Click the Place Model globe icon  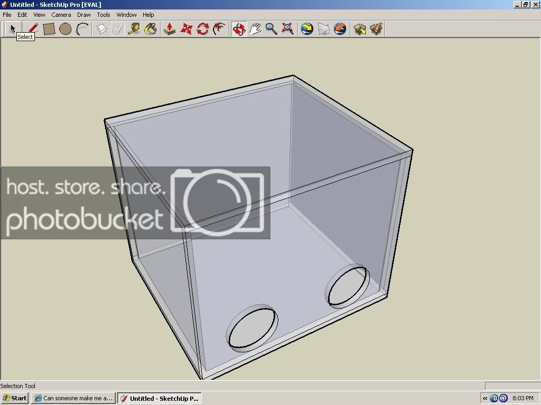340,29
